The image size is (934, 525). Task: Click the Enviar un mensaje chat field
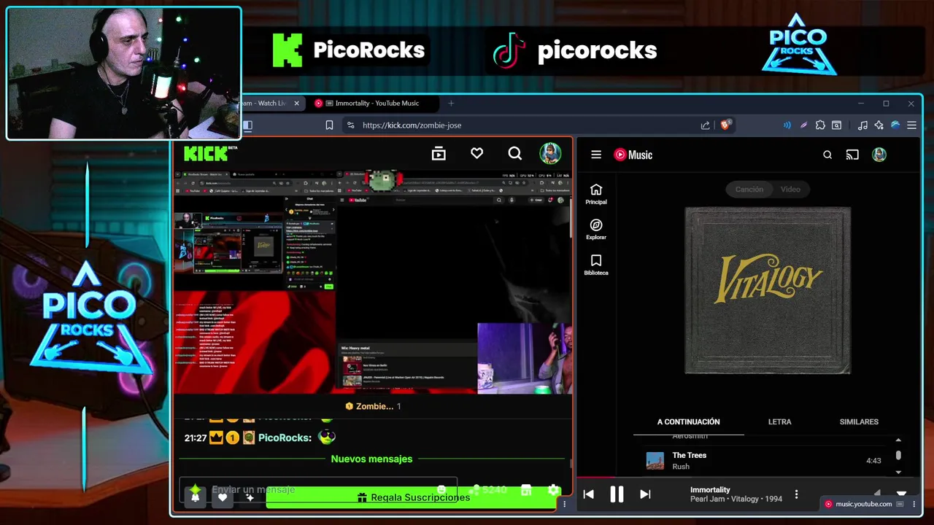point(317,489)
